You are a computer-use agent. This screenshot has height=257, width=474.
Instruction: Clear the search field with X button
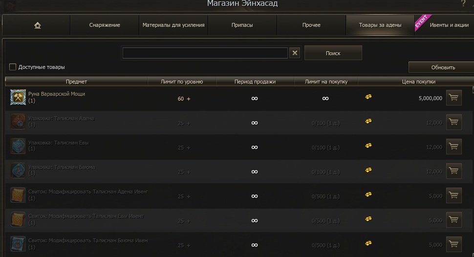point(295,53)
